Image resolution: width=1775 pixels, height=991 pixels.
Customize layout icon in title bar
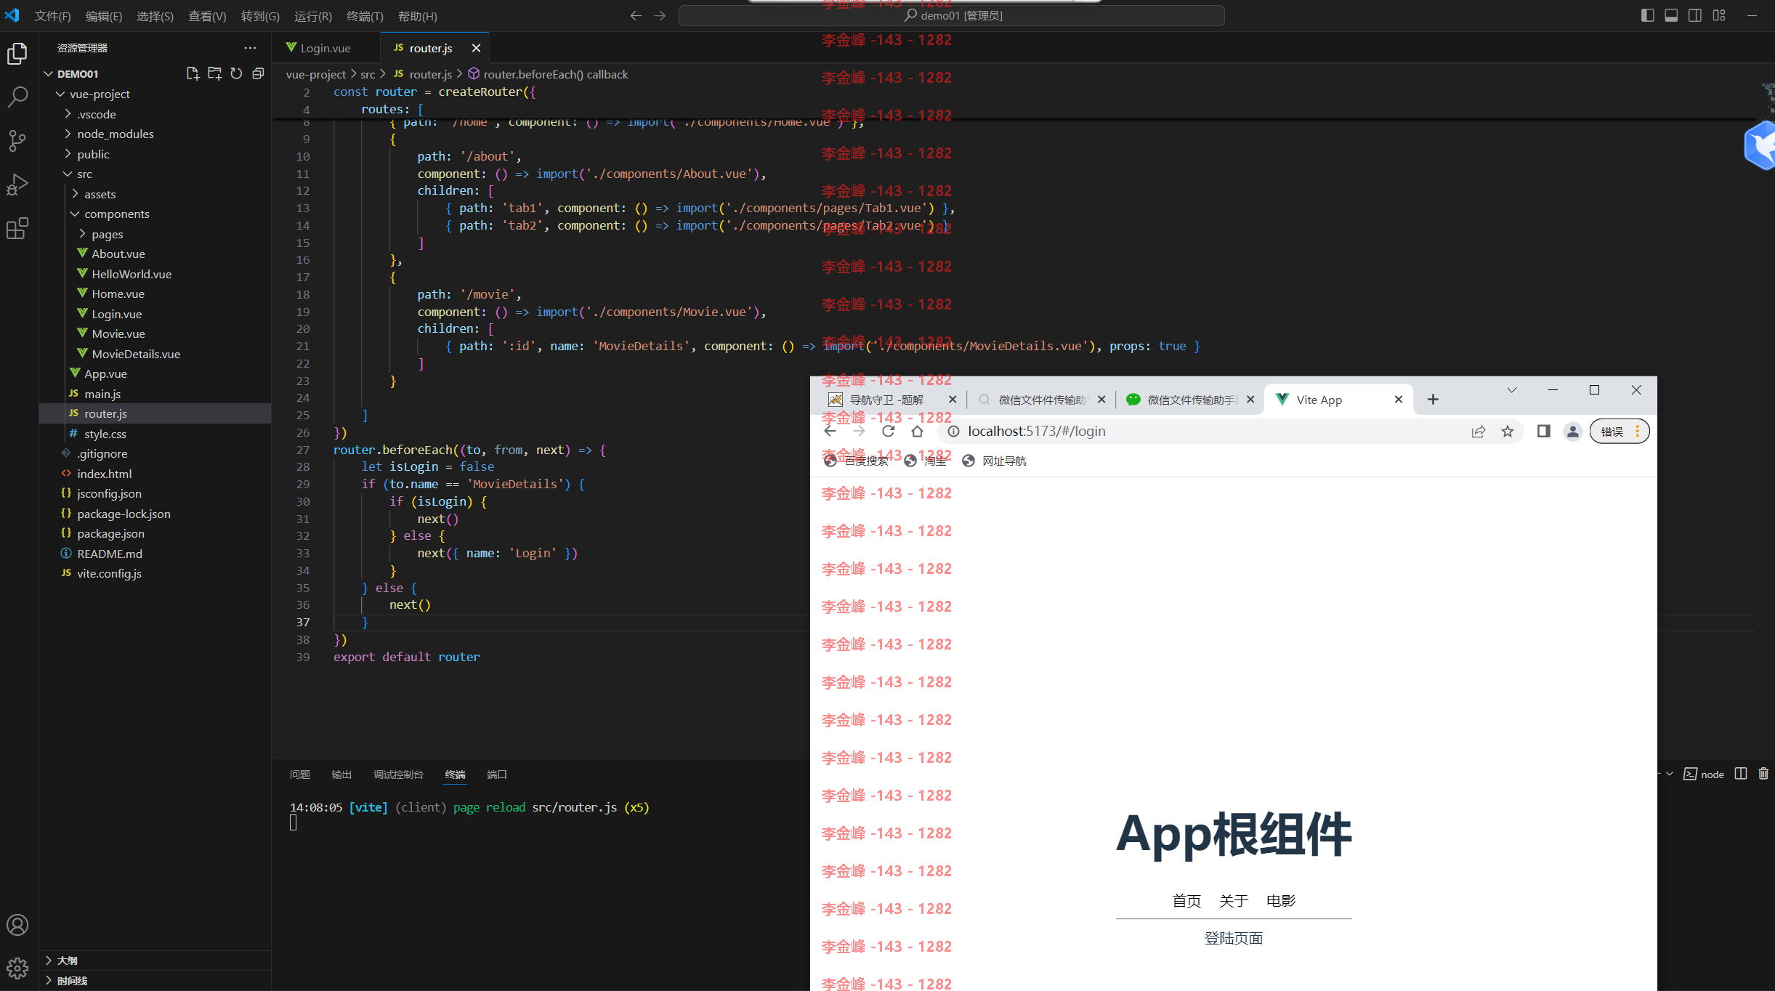1719,15
